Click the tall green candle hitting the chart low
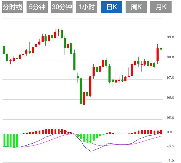 [81, 91]
